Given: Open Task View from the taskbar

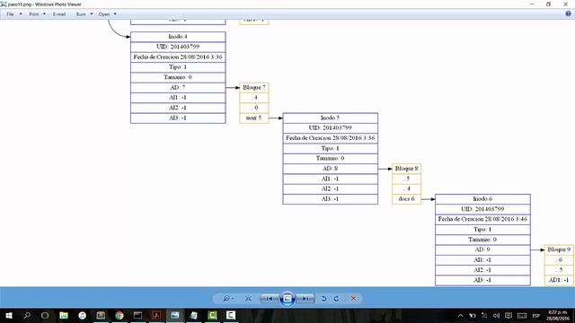Looking at the screenshot, I should tap(45, 315).
